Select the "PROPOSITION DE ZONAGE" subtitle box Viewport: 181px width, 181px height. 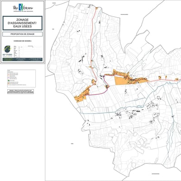(x=23, y=34)
